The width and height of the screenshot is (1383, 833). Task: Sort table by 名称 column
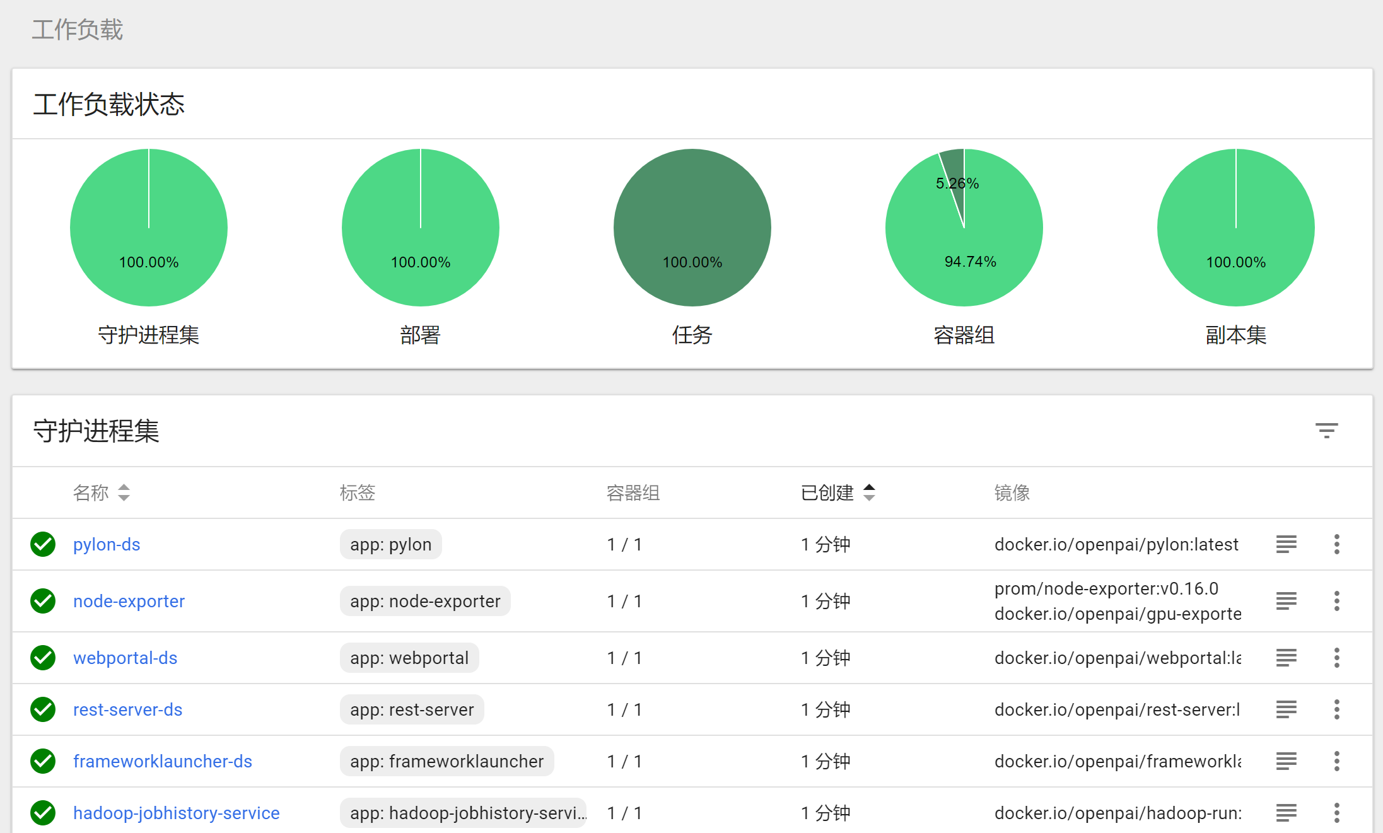click(102, 492)
